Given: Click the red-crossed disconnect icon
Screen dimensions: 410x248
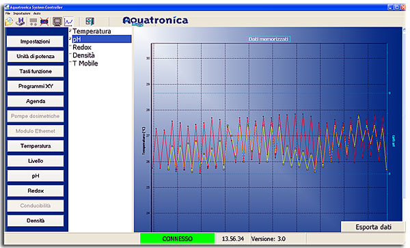Looking at the screenshot, I should [x=44, y=22].
